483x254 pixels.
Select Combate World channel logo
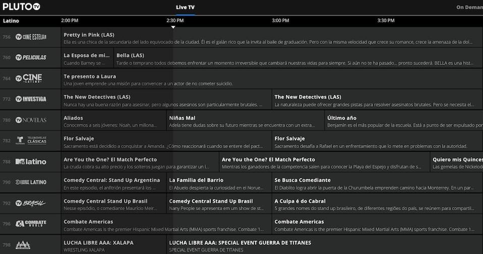click(31, 224)
